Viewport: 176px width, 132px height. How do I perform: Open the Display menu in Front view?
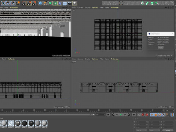tap(88, 59)
